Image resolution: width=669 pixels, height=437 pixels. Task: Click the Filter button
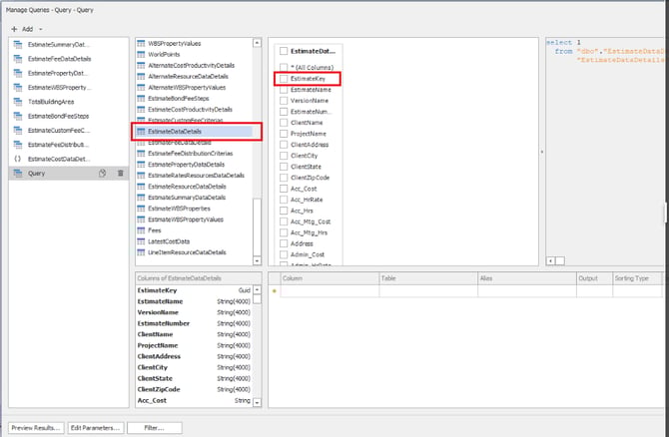[x=153, y=427]
